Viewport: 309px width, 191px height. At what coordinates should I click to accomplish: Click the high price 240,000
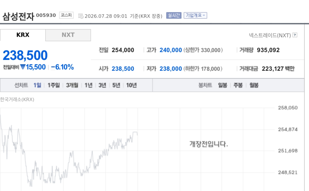point(171,50)
